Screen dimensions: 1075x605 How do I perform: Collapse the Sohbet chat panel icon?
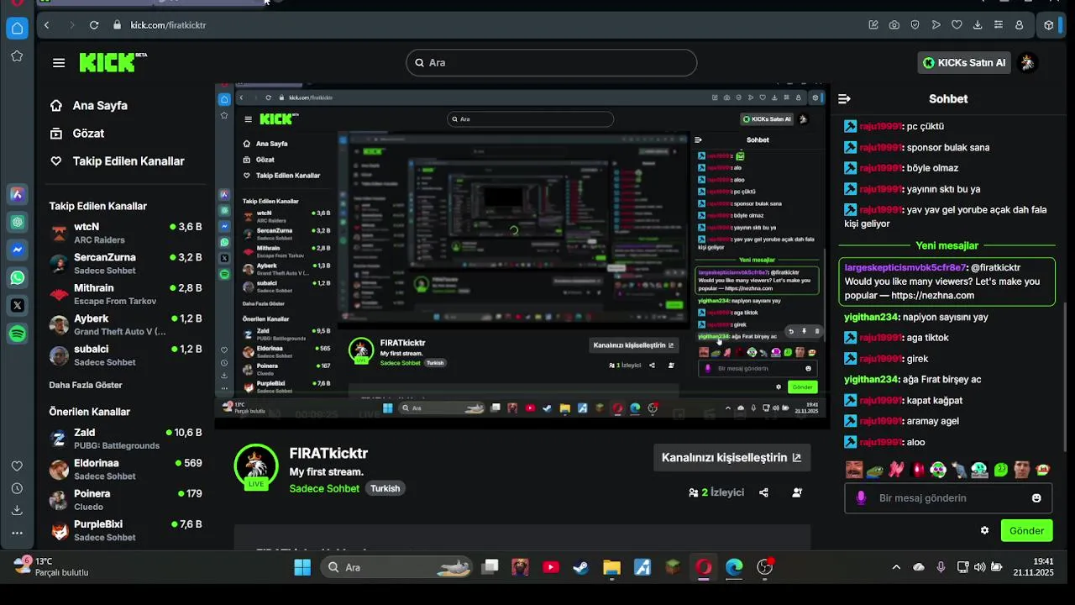[x=844, y=99]
